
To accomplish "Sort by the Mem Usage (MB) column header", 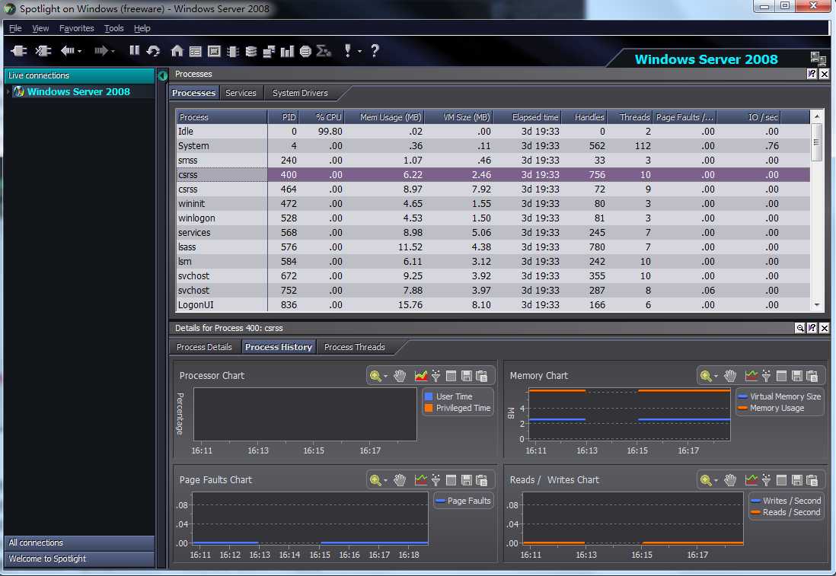I will (x=384, y=117).
